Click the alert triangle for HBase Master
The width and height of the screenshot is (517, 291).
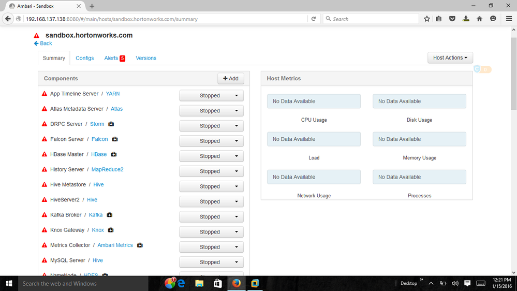(x=45, y=154)
